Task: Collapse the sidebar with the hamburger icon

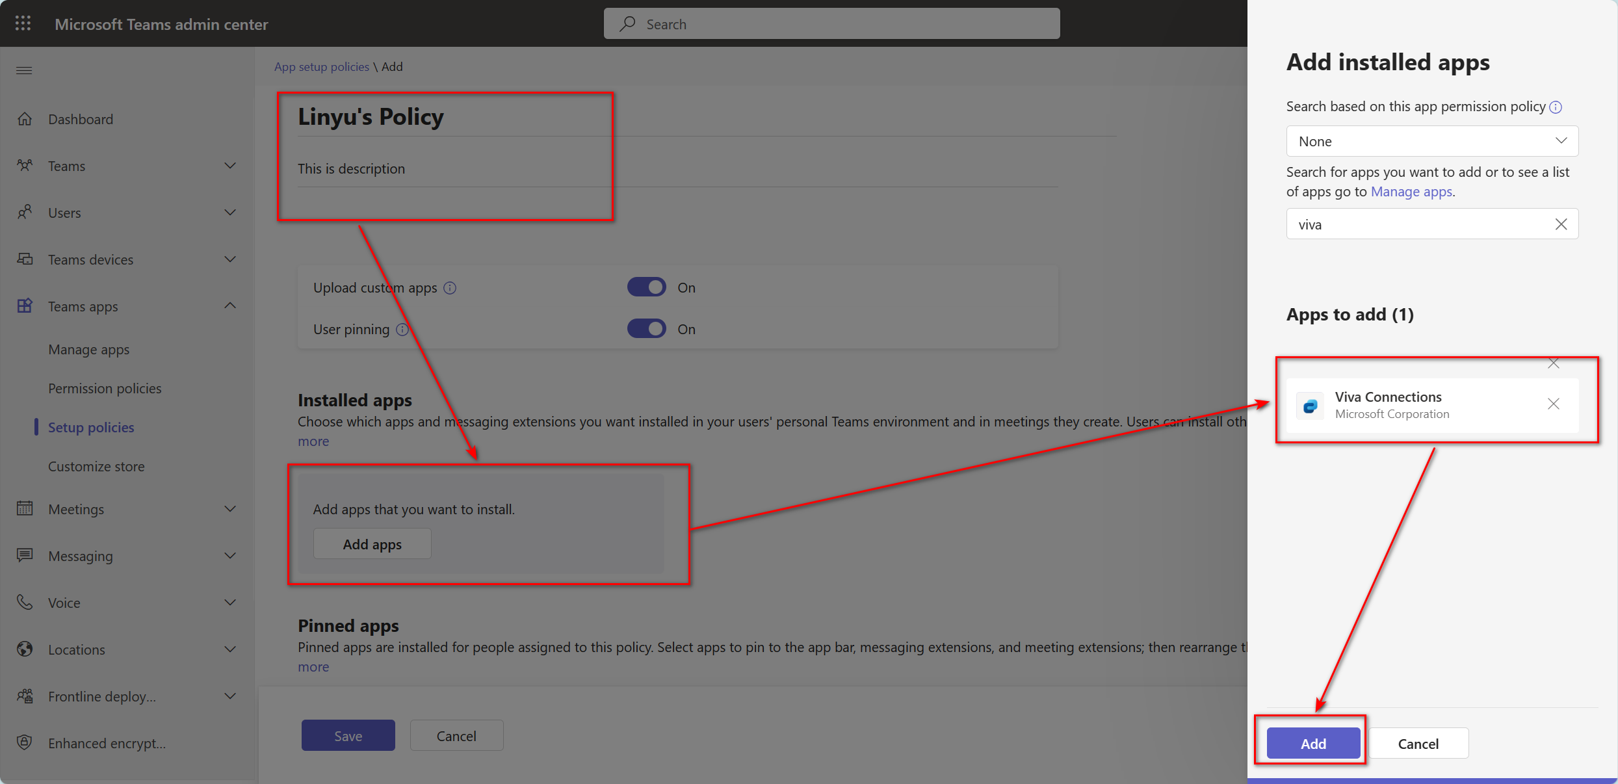Action: click(x=24, y=70)
